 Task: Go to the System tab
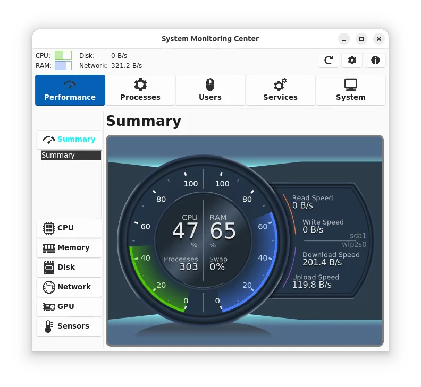pyautogui.click(x=351, y=90)
